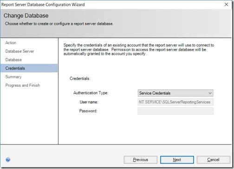Close the Configuration Wizard window

[x=226, y=5]
